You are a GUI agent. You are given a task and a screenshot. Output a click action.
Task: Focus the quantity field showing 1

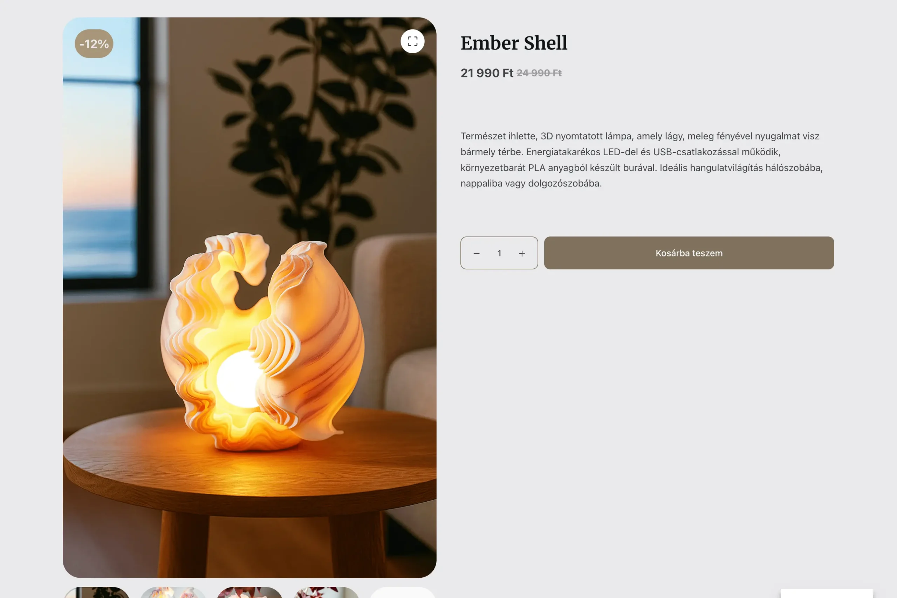click(499, 253)
